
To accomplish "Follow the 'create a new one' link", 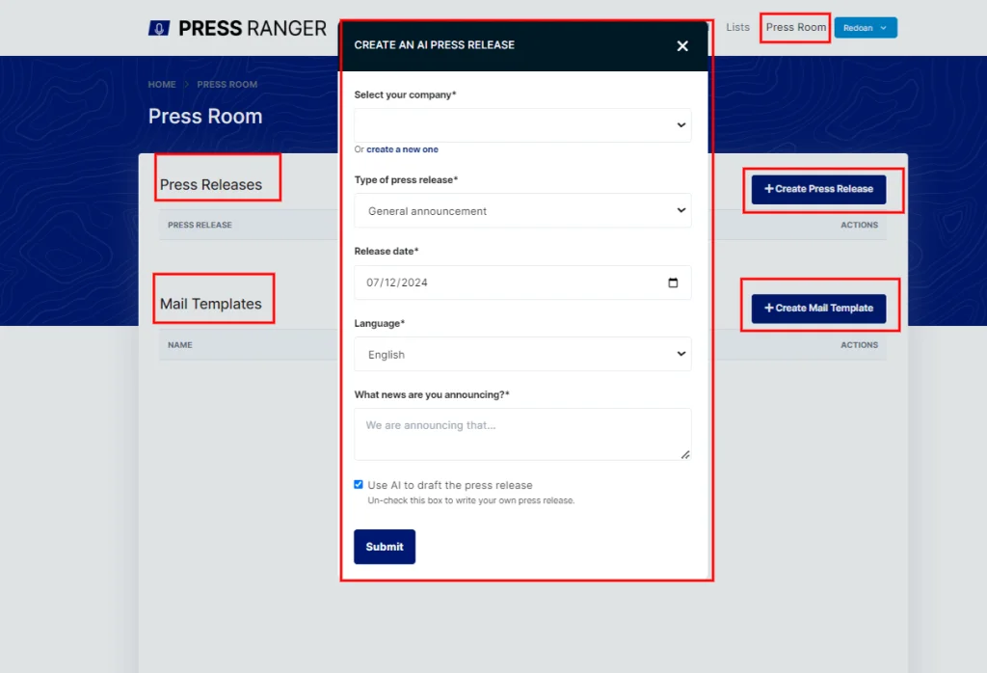I will [402, 149].
